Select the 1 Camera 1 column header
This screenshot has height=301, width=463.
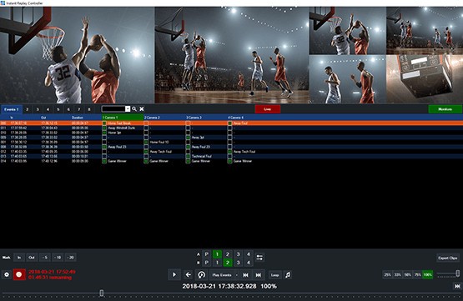click(123, 118)
